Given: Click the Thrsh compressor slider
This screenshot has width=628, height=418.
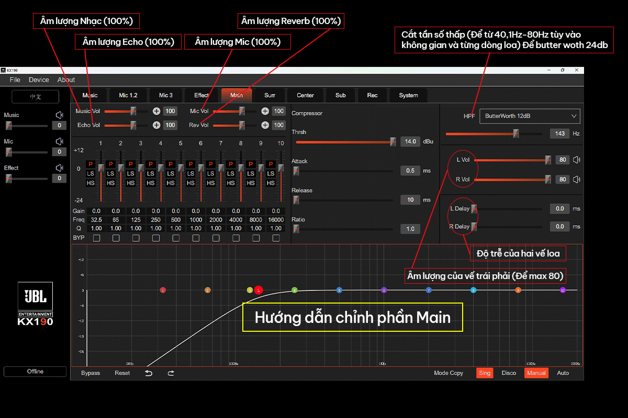Looking at the screenshot, I should (344, 142).
